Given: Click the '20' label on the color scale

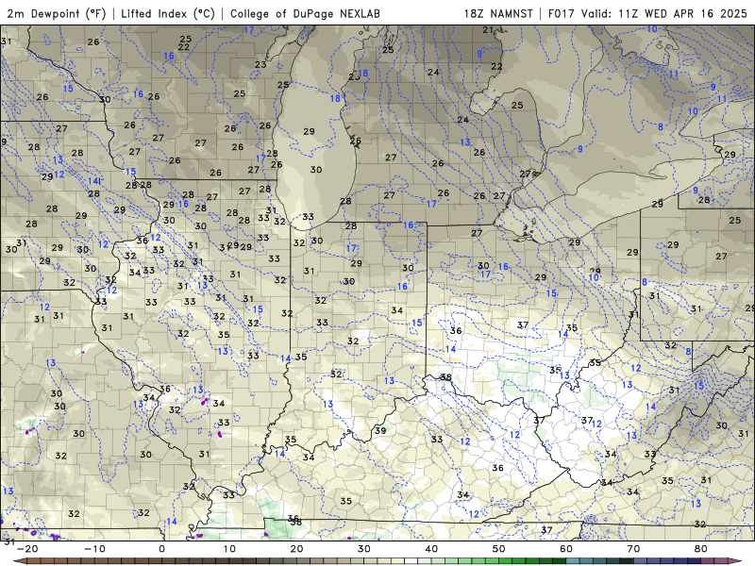Looking at the screenshot, I should pyautogui.click(x=296, y=549).
